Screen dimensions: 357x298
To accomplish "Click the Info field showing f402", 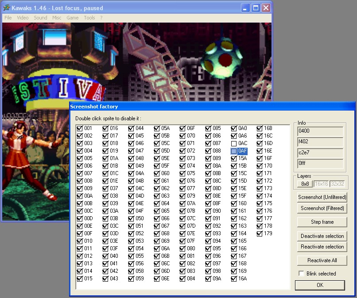I will coord(320,142).
